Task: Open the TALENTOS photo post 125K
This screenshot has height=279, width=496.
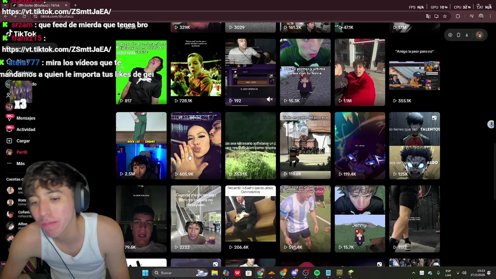Action: click(414, 146)
